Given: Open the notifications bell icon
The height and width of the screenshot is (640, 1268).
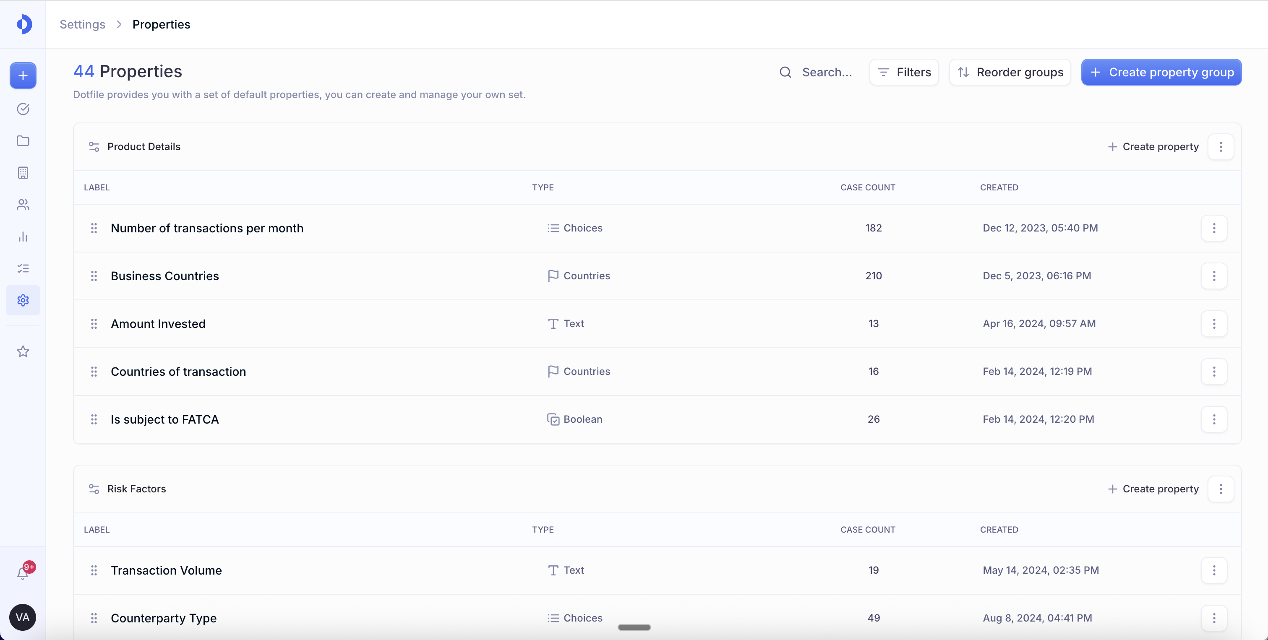Looking at the screenshot, I should pyautogui.click(x=23, y=573).
